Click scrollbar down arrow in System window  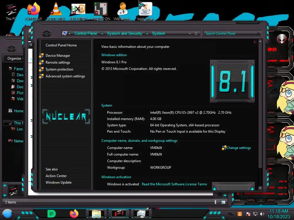coord(260,188)
